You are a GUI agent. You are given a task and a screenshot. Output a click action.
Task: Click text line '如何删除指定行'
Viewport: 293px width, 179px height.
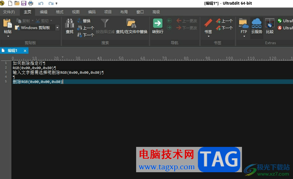click(x=28, y=63)
